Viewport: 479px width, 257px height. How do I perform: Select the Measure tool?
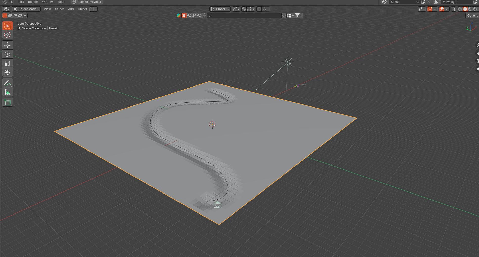pyautogui.click(x=7, y=92)
